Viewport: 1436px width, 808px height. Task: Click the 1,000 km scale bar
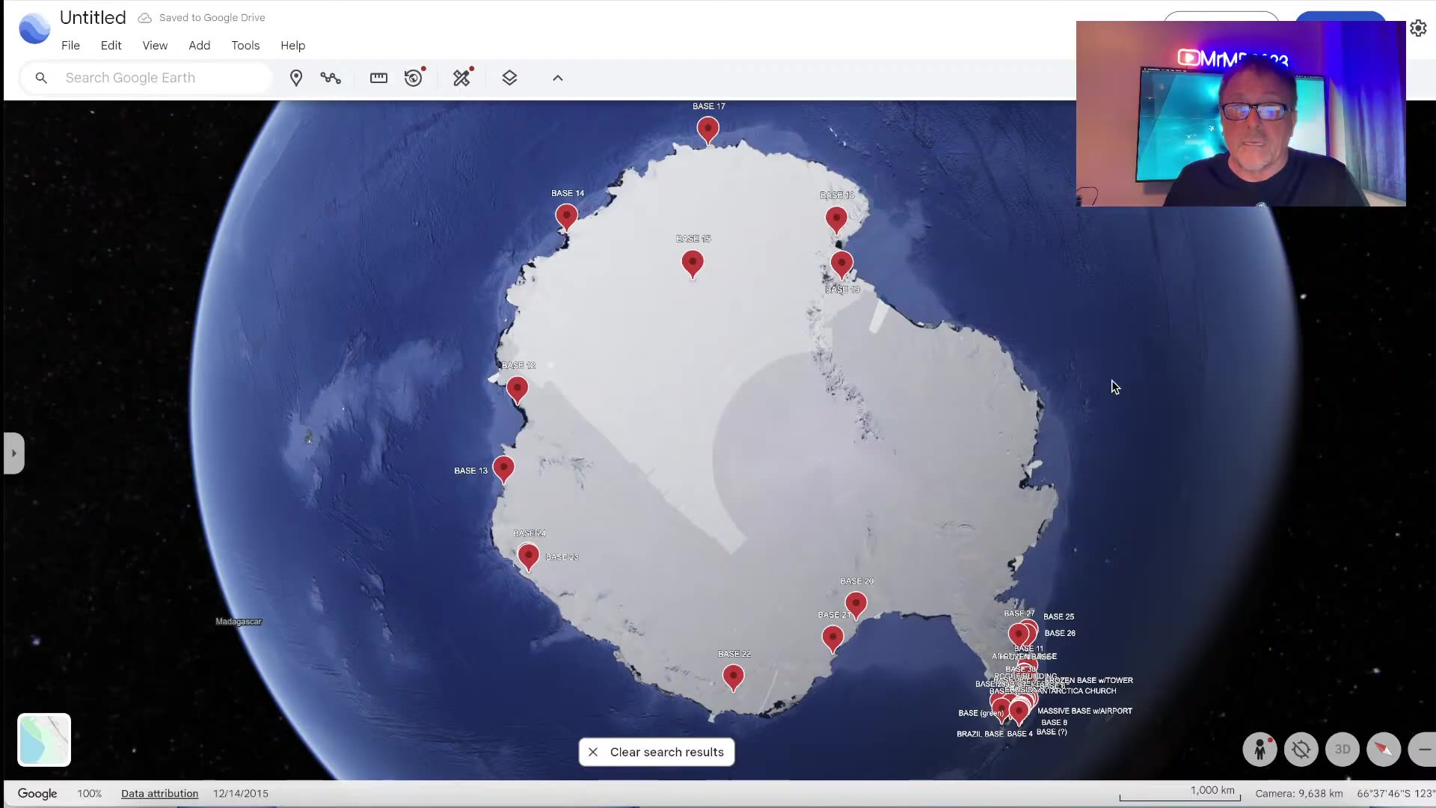(x=1180, y=793)
